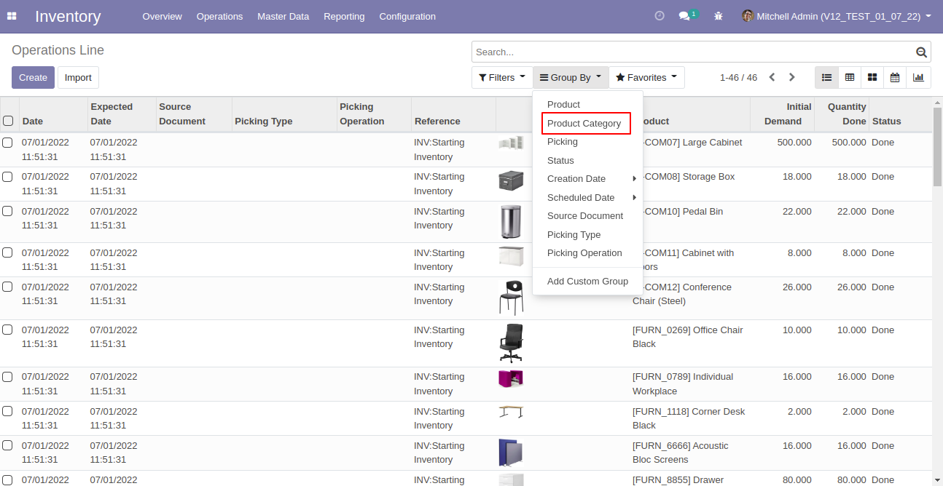Open the activities clock icon
943x486 pixels.
pos(660,16)
